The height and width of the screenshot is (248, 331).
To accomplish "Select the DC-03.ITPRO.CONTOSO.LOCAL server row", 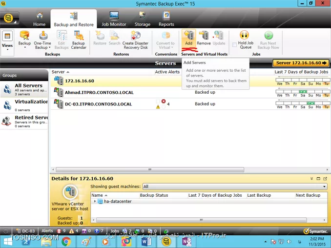I will click(x=190, y=104).
